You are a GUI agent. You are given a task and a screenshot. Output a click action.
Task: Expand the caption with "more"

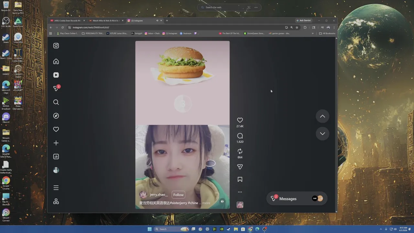point(206,203)
